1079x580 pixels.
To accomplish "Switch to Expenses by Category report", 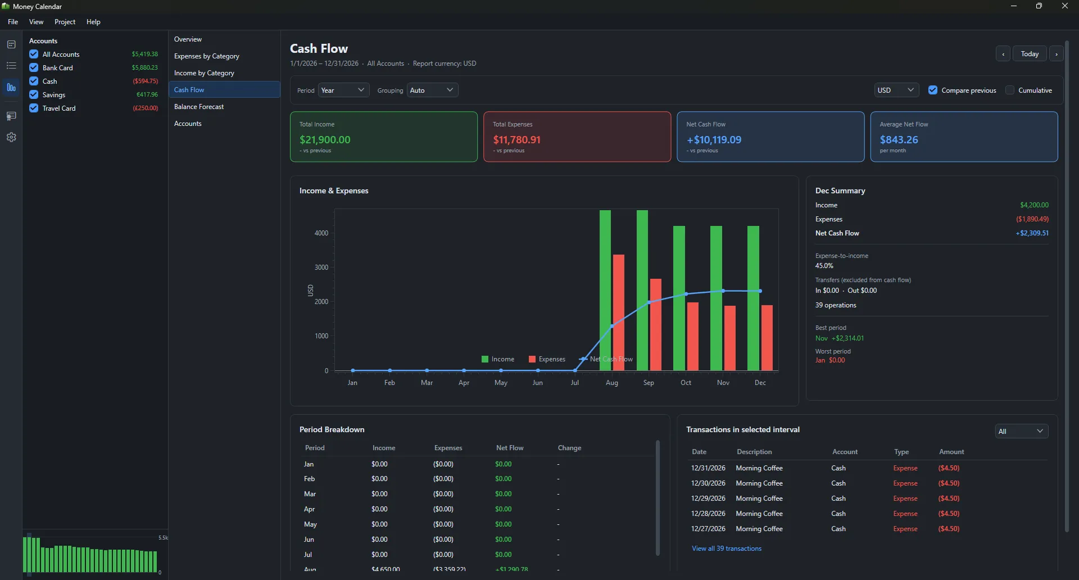I will click(x=224, y=56).
